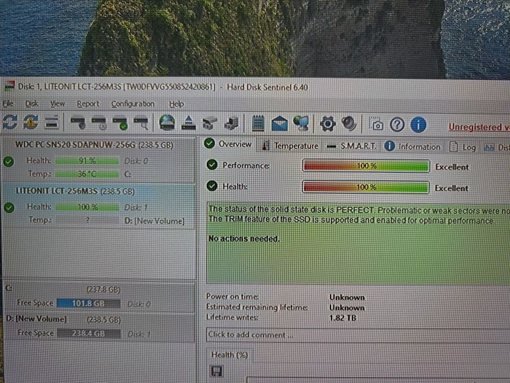Switch to the Information tab
Screen dimensions: 510x383
click(x=412, y=147)
